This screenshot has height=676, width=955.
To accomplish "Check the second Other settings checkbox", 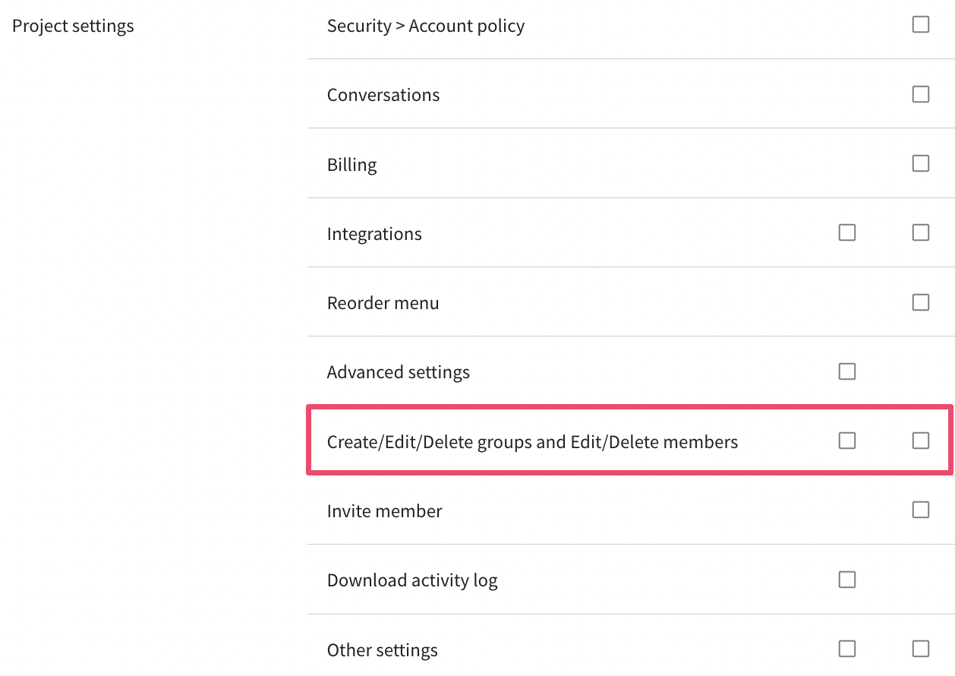I will click(x=920, y=649).
